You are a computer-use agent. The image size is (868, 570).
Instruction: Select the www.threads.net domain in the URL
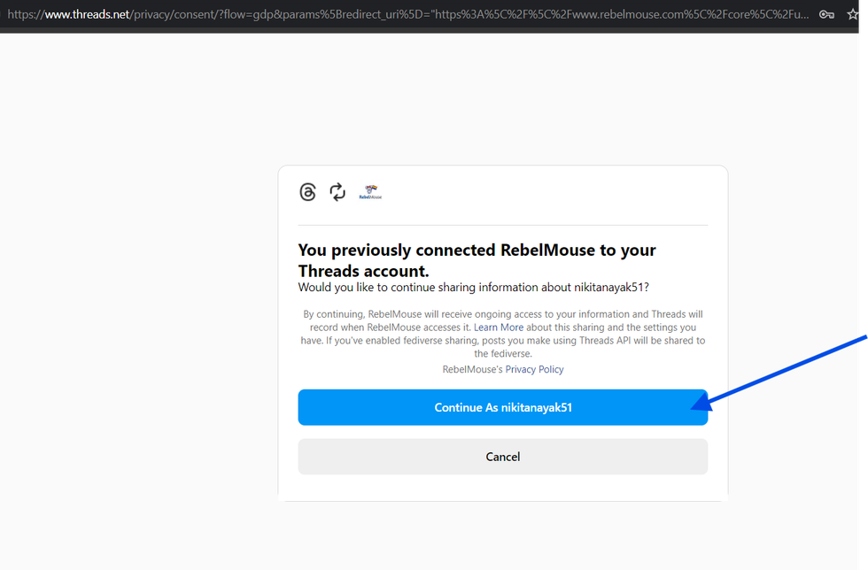(87, 14)
